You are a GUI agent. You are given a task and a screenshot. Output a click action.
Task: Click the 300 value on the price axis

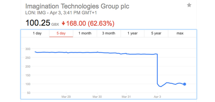pos(28,49)
